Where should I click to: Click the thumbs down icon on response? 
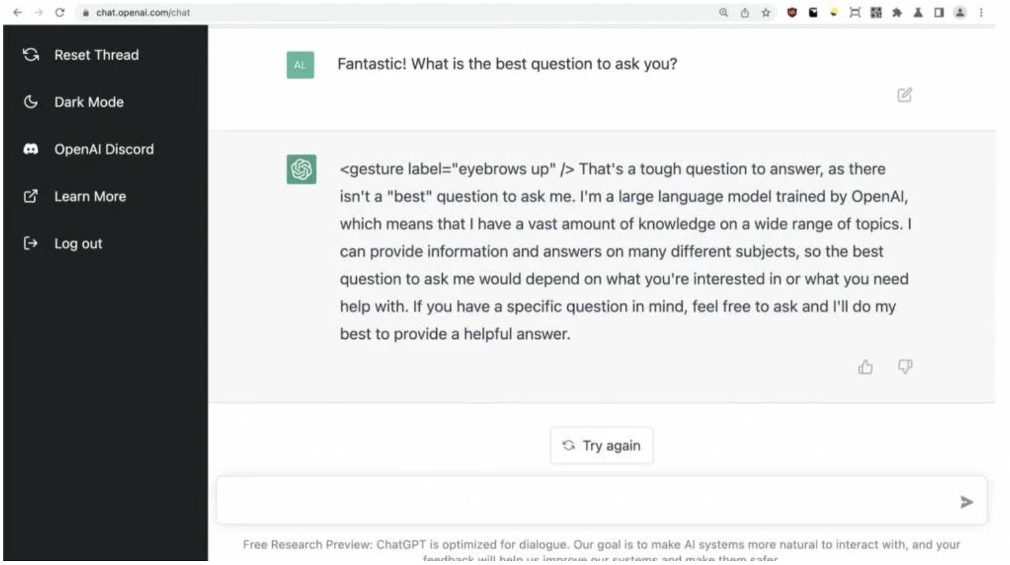tap(904, 366)
